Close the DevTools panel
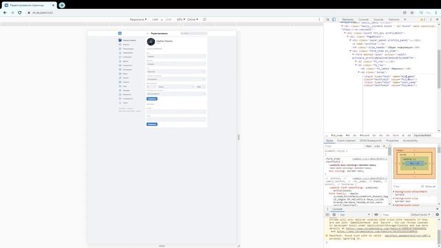Image resolution: width=441 pixels, height=248 pixels. 437,19
